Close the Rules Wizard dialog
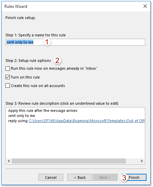153x187 pixels. point(145,6)
